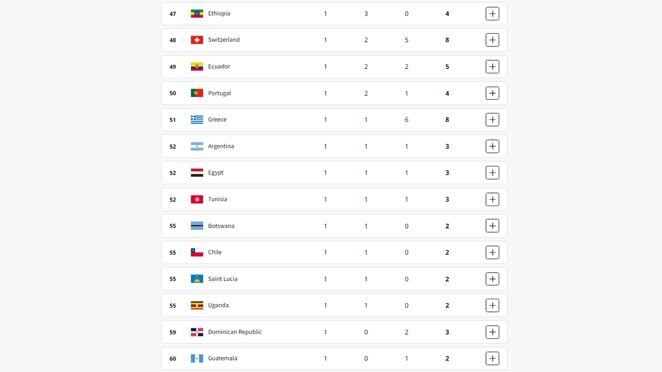Screen dimensions: 662x372
Task: Open Ecuador's plus expander
Action: point(492,67)
